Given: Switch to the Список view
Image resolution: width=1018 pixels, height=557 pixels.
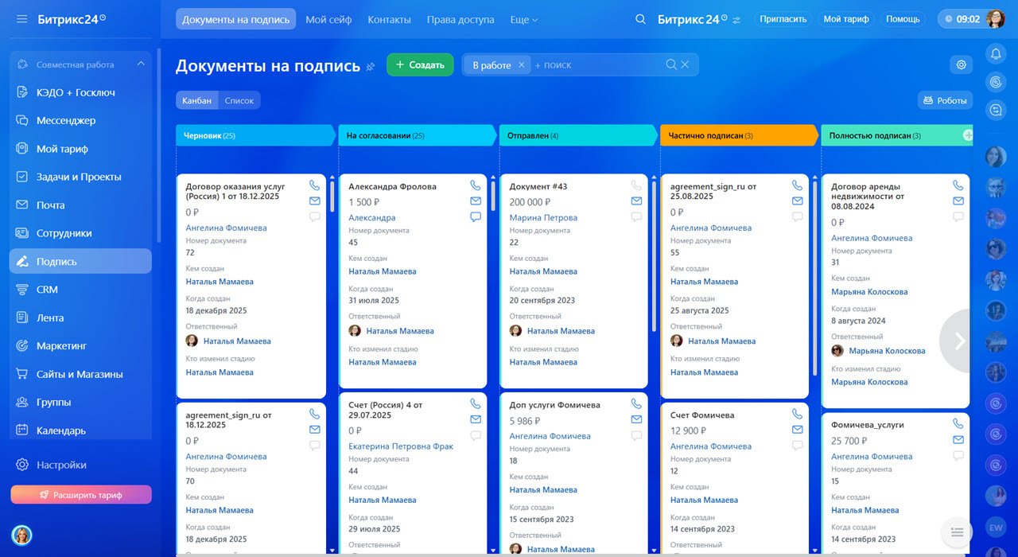Looking at the screenshot, I should (239, 100).
